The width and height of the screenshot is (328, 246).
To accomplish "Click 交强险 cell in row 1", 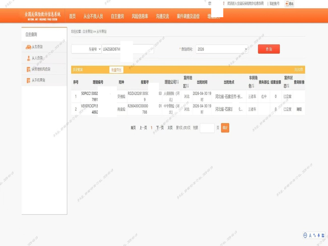I will (x=121, y=96).
